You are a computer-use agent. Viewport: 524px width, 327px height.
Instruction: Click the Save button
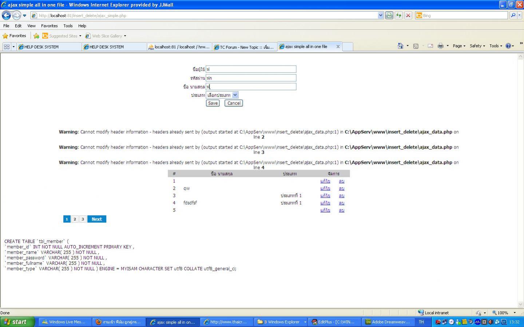tap(213, 103)
